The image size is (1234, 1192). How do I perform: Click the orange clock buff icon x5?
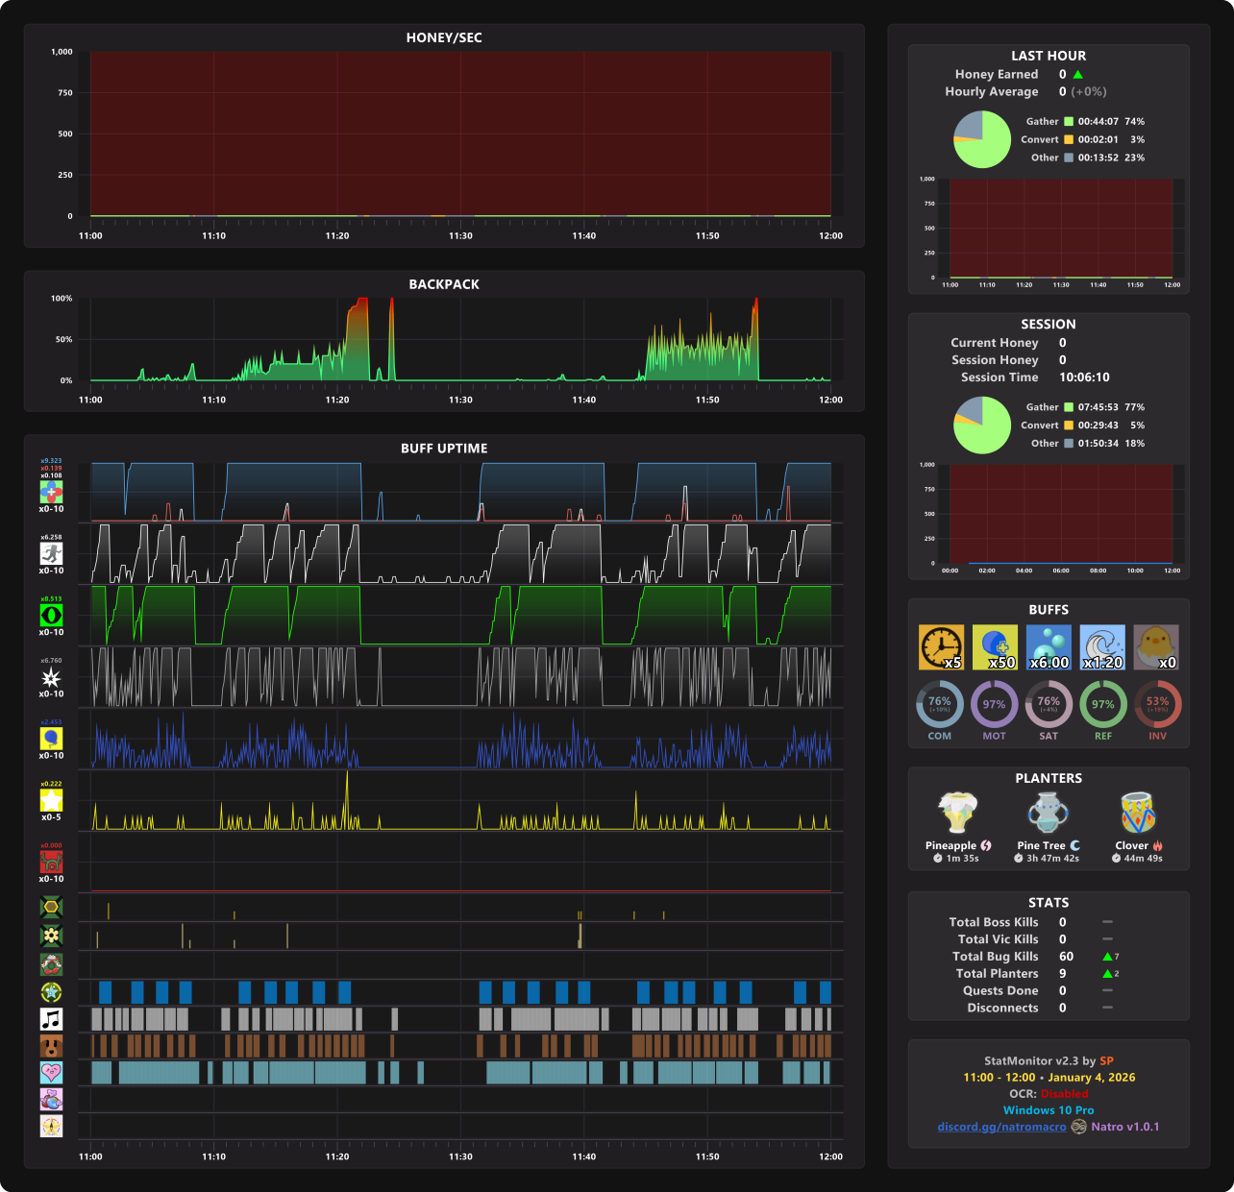coord(941,647)
